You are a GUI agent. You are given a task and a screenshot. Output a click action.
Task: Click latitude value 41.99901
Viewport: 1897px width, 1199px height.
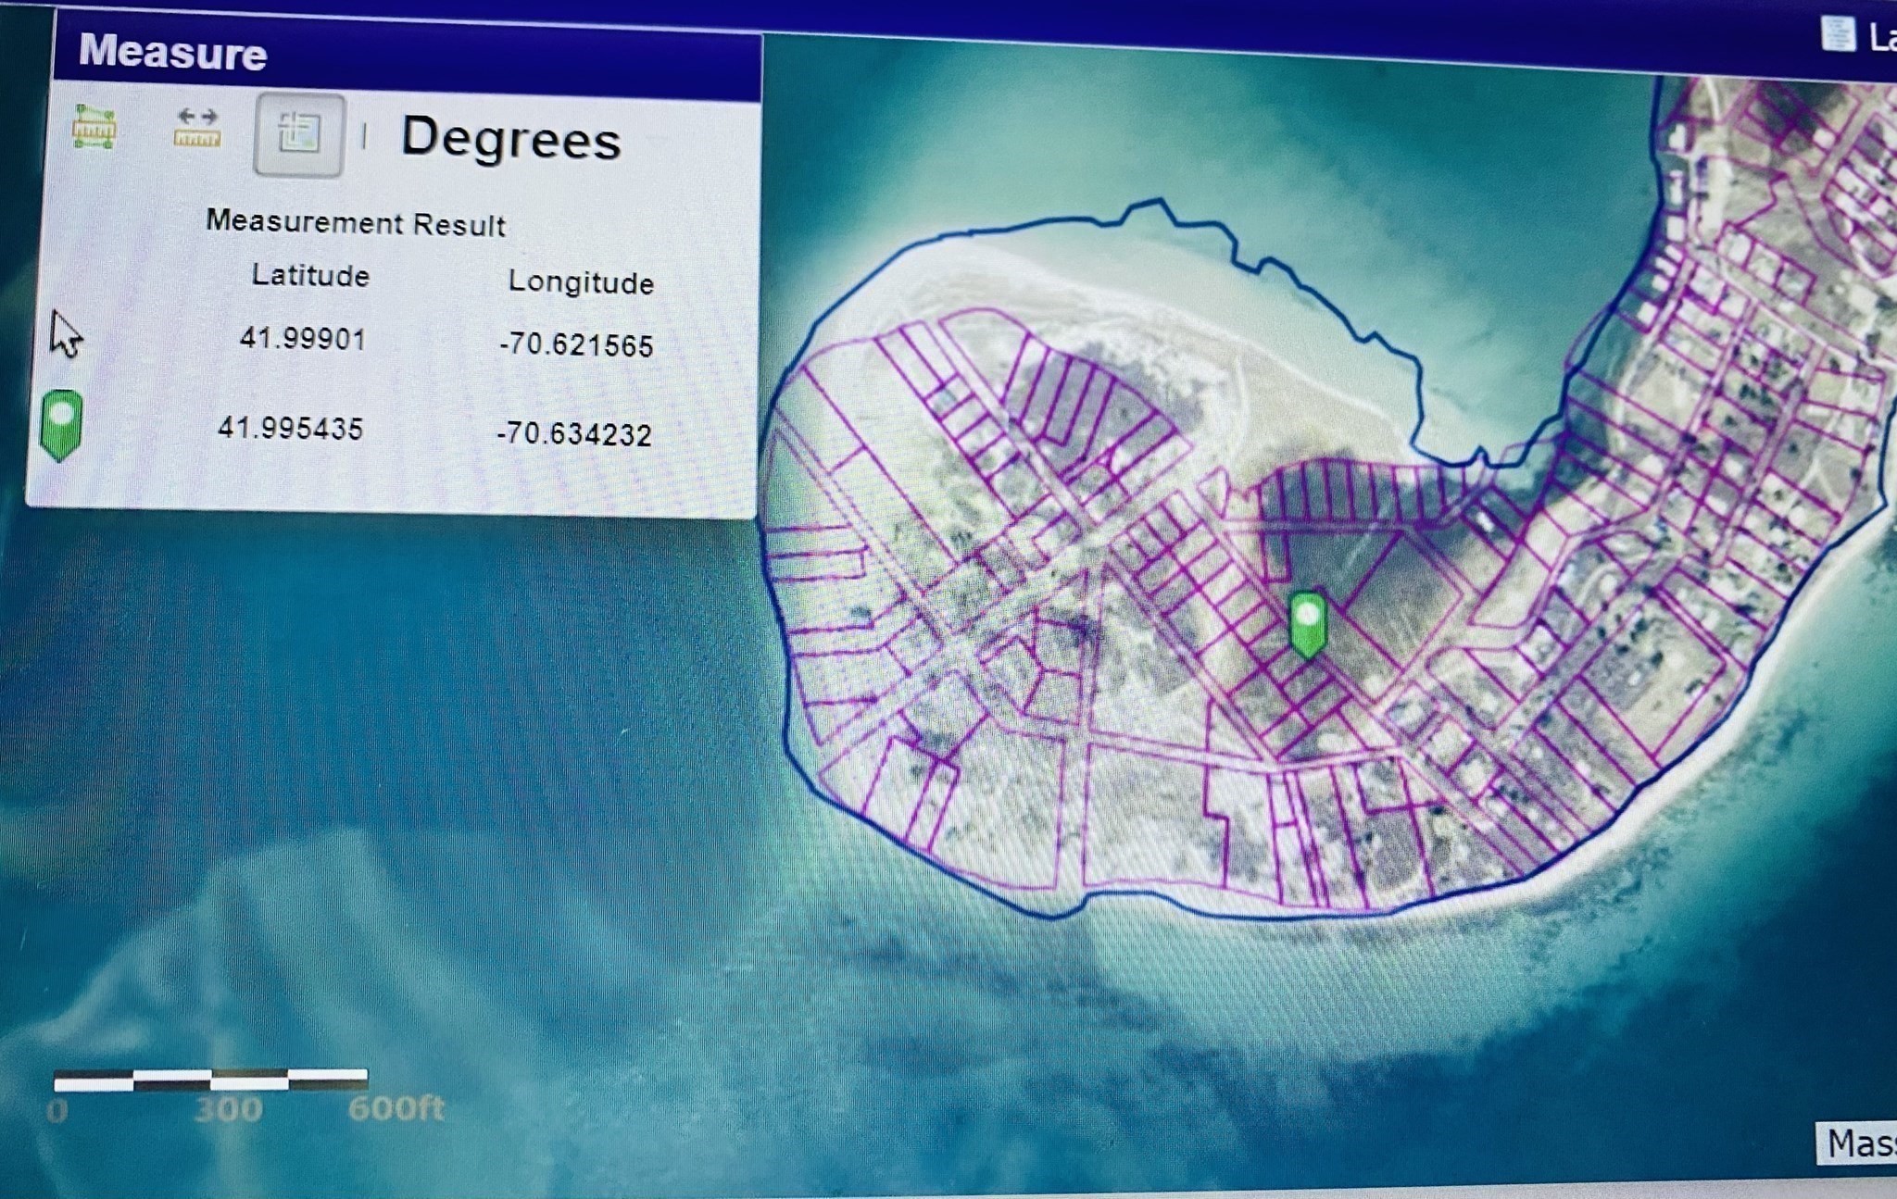pos(303,339)
